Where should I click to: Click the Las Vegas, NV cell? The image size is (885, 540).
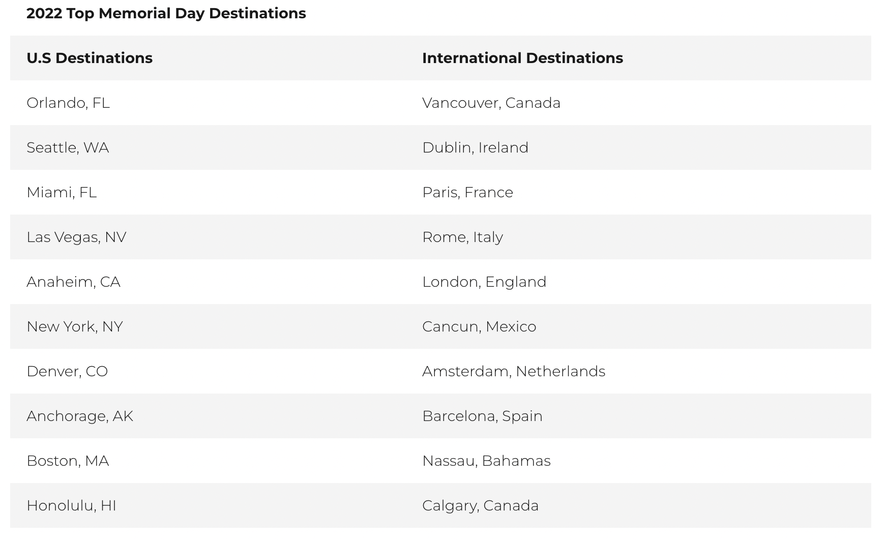click(x=76, y=237)
